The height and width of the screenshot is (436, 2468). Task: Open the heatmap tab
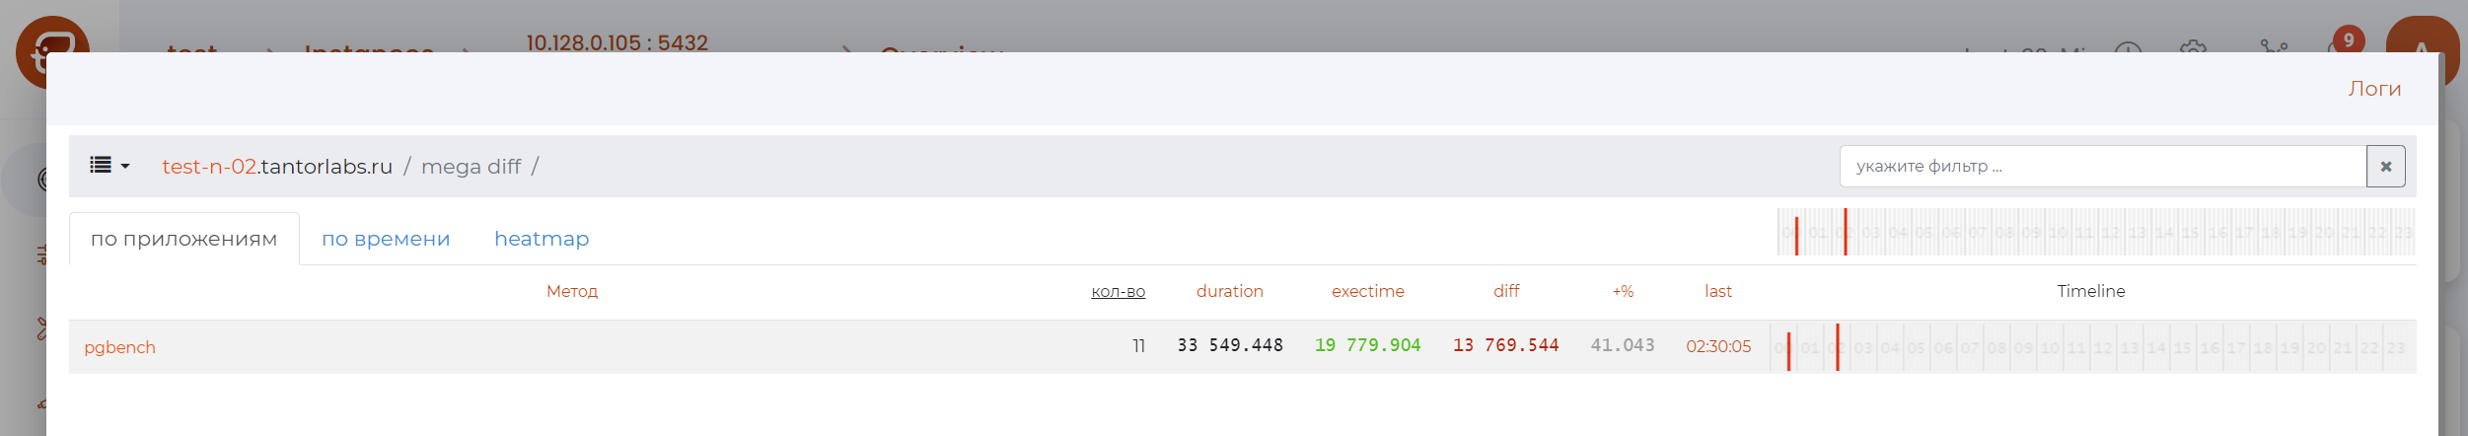pos(542,239)
